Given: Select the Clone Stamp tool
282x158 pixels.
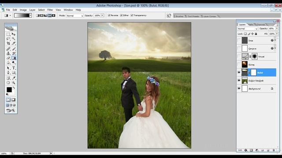Looking at the screenshot, I should (8, 54).
